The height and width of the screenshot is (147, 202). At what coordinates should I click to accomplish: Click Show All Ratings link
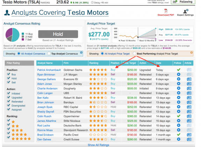point(99,145)
